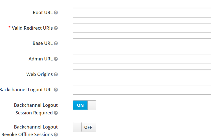Image resolution: width=211 pixels, height=137 pixels.
Task: Click the Valid Redirect URIs label
Action: tap(32, 28)
